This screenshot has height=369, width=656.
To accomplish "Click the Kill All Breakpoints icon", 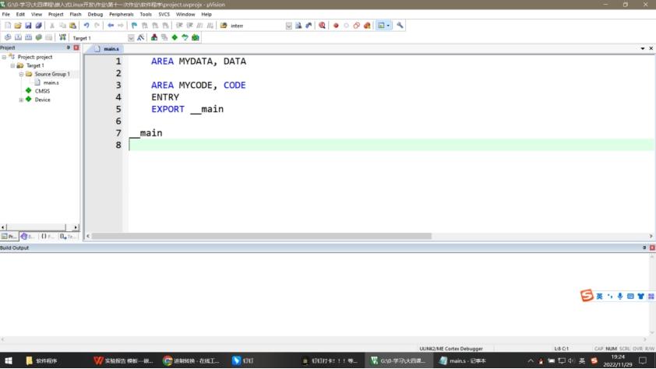I will click(367, 26).
